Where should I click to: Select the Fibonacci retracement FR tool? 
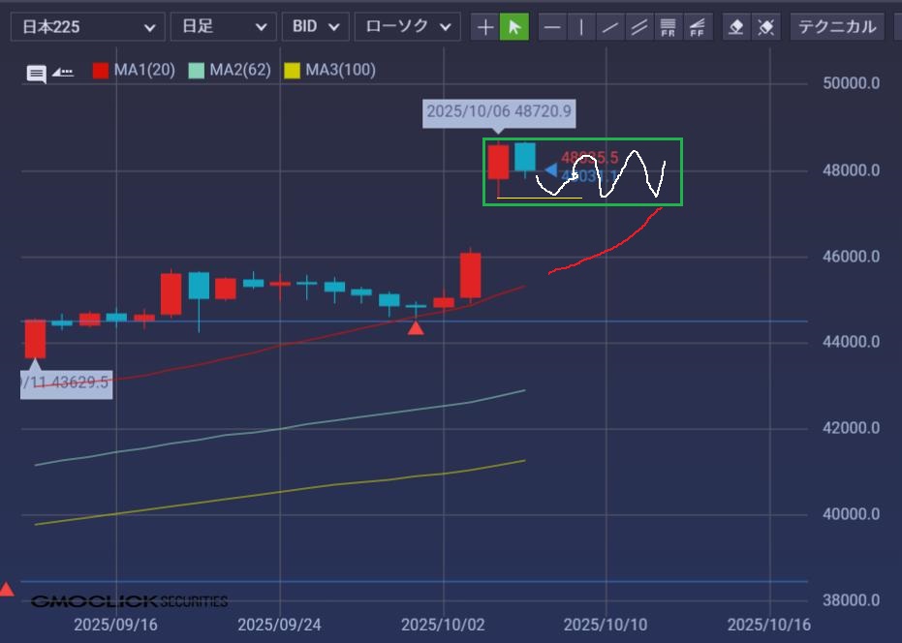tap(668, 27)
